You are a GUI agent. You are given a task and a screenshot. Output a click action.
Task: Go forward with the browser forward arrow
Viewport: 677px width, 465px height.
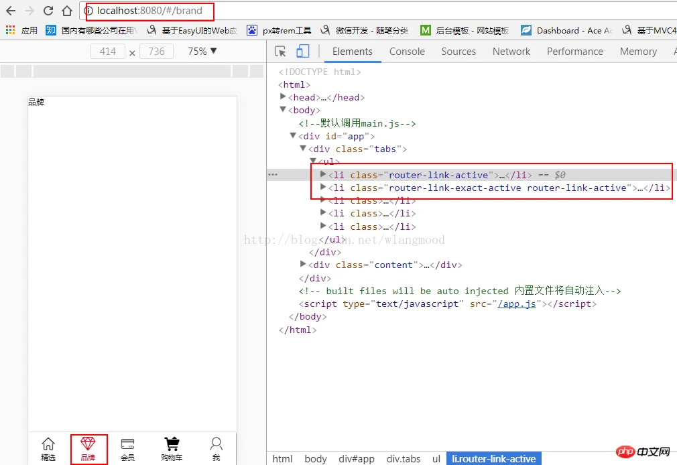pyautogui.click(x=29, y=11)
